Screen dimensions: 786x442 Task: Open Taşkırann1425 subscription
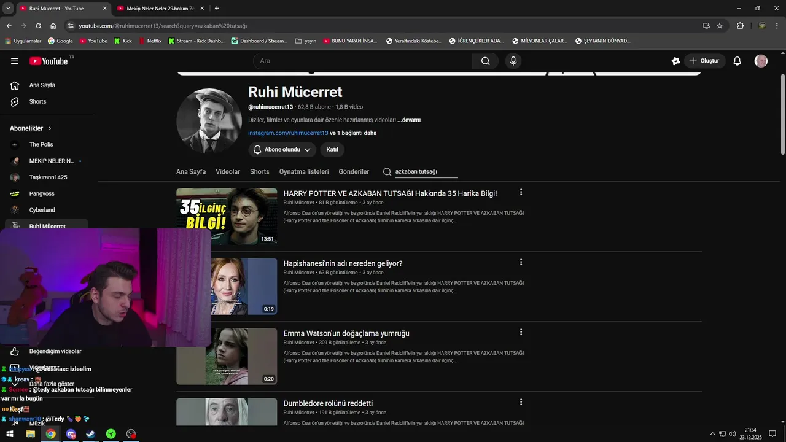pos(47,177)
